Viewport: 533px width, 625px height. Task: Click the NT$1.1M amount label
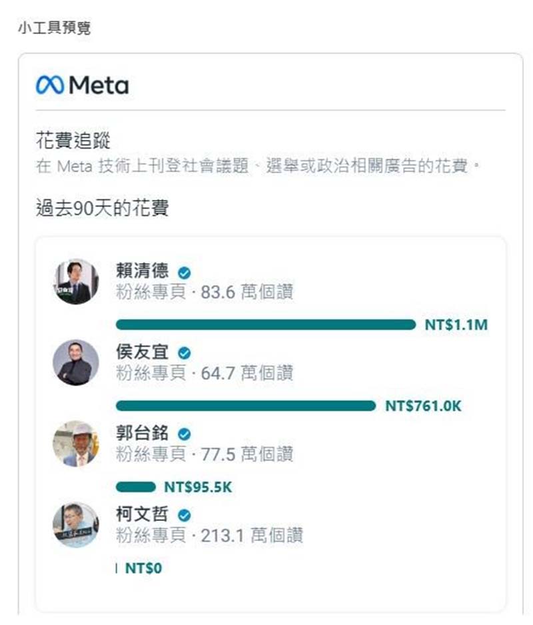pyautogui.click(x=456, y=325)
